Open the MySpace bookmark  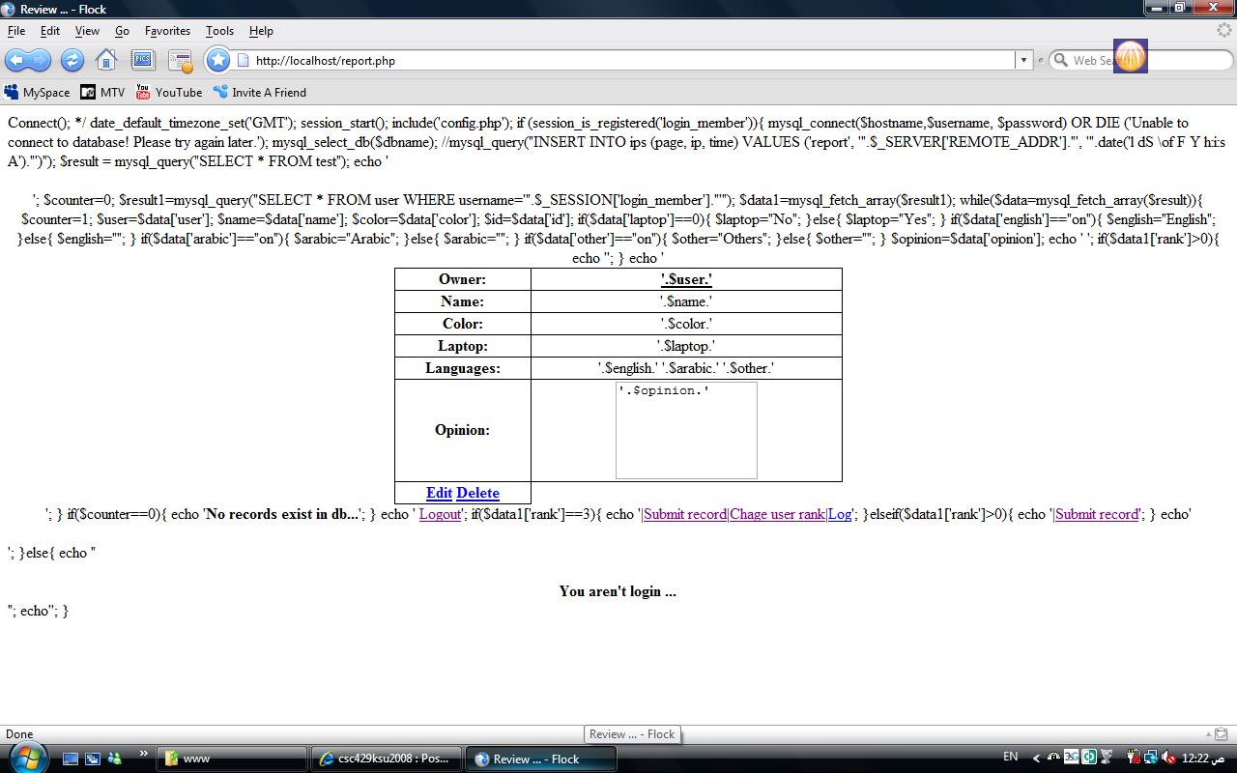37,93
